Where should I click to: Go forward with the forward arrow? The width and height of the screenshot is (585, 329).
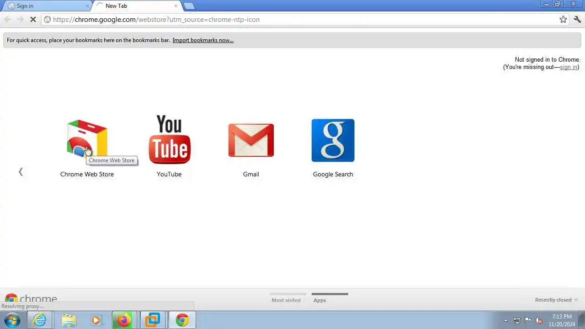(20, 19)
